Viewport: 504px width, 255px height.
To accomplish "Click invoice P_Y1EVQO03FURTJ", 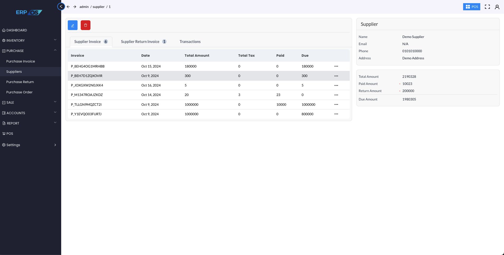I will (86, 114).
